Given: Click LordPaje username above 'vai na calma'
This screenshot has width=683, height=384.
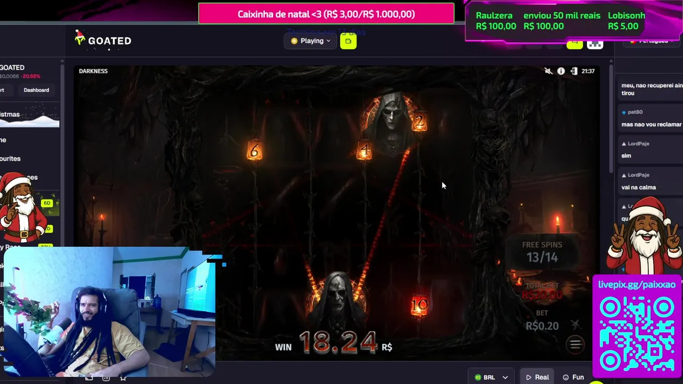Looking at the screenshot, I should point(638,175).
